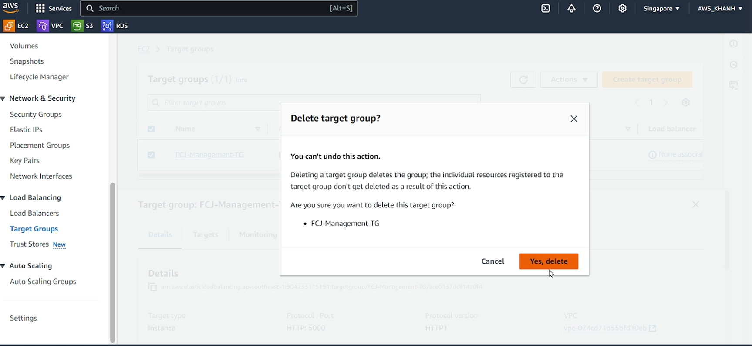
Task: Open Settings in sidebar
Action: pos(24,318)
